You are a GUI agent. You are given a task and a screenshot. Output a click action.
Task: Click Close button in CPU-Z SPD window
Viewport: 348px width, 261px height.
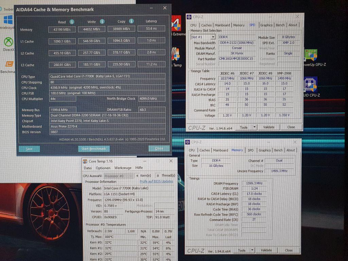pyautogui.click(x=291, y=127)
